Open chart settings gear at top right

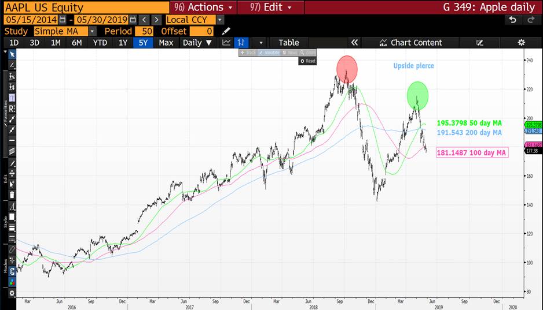click(521, 43)
